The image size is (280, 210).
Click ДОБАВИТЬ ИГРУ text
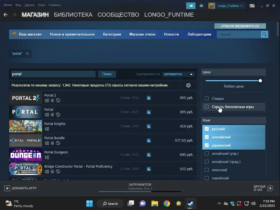coord(24,188)
